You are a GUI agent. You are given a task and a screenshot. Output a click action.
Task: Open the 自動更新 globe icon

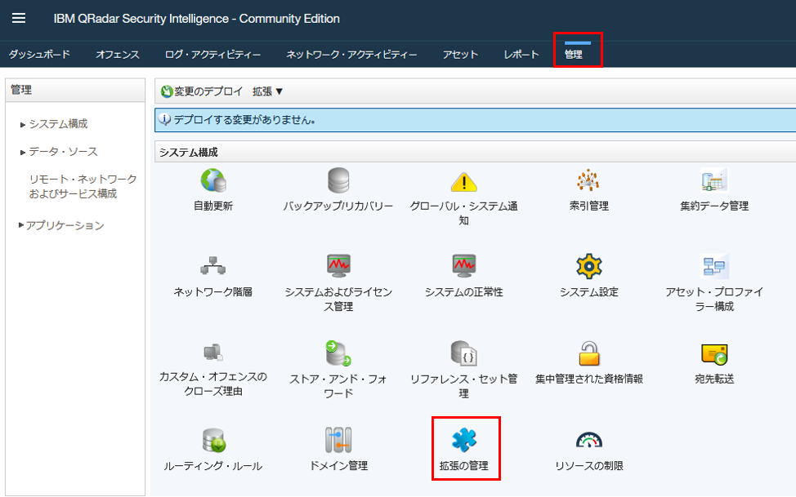[x=213, y=180]
